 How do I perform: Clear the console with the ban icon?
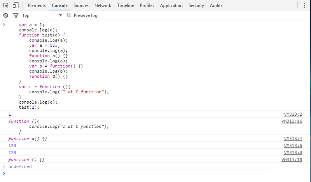click(x=5, y=16)
